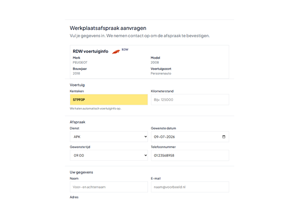Open the calendar picker icon in date field
This screenshot has width=299, height=199.
[x=224, y=137]
